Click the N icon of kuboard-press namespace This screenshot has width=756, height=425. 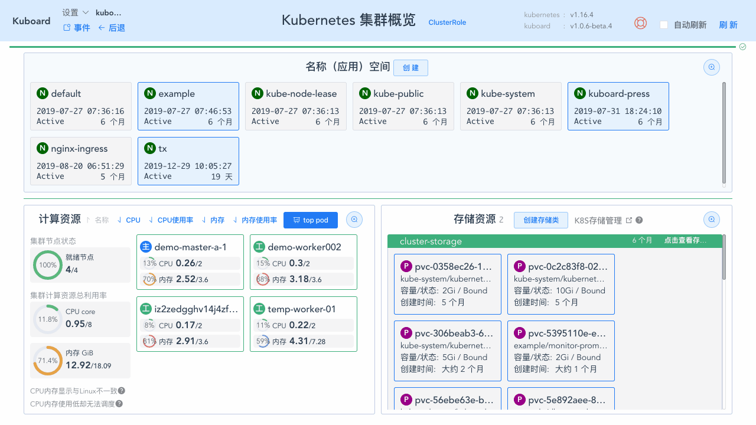coord(580,93)
